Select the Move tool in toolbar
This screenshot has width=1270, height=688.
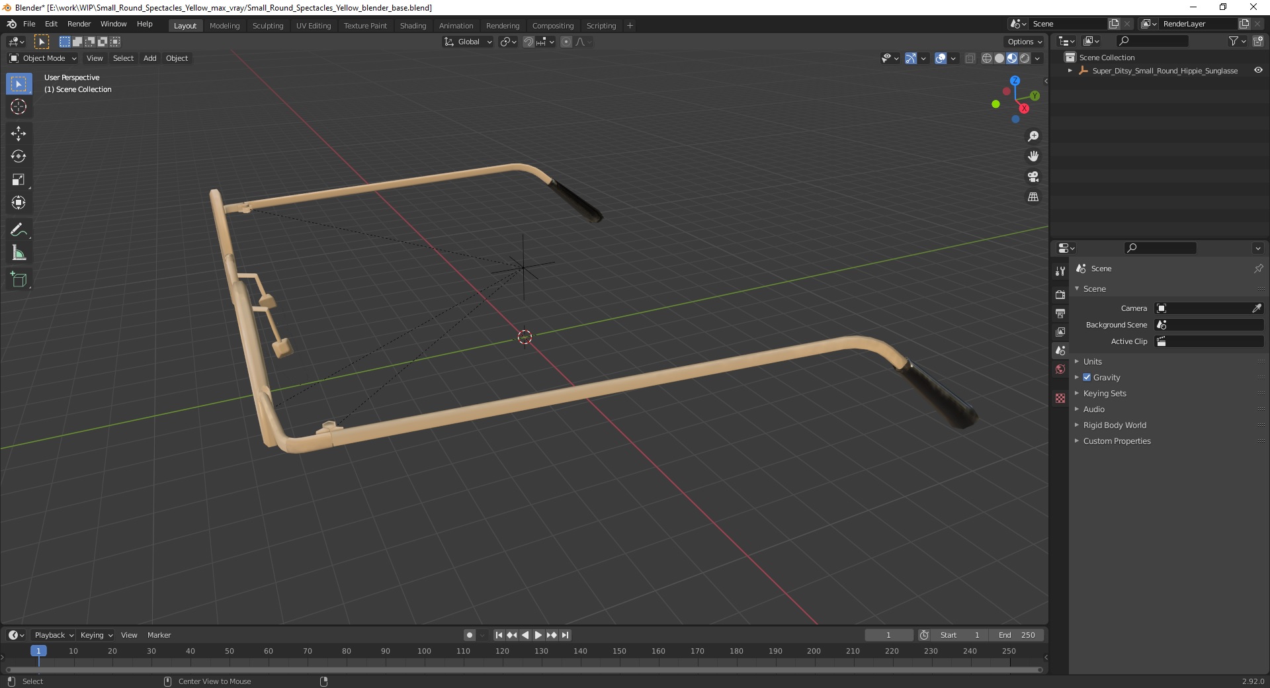click(x=19, y=134)
